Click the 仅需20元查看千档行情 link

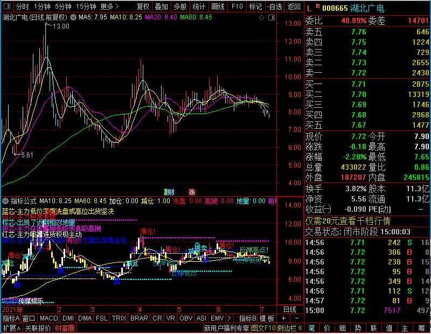click(347, 221)
